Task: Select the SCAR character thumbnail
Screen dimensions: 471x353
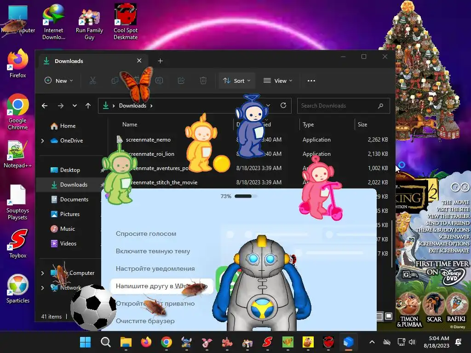Action: point(434,307)
